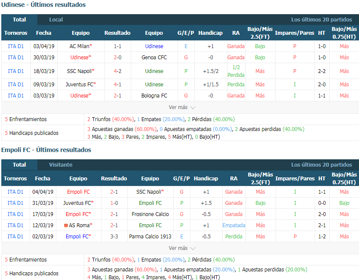Expand Ver más under Udinese results
Viewport: 359px width, 280px height.
coord(182,107)
